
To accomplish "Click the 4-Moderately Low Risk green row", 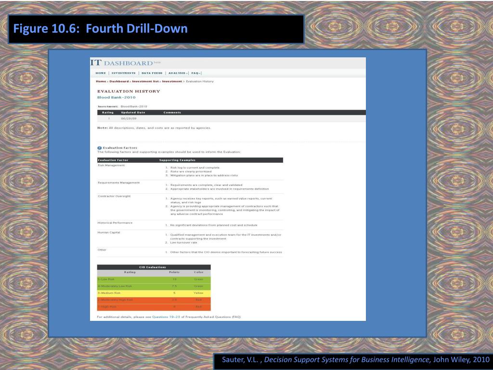I will tap(154, 286).
